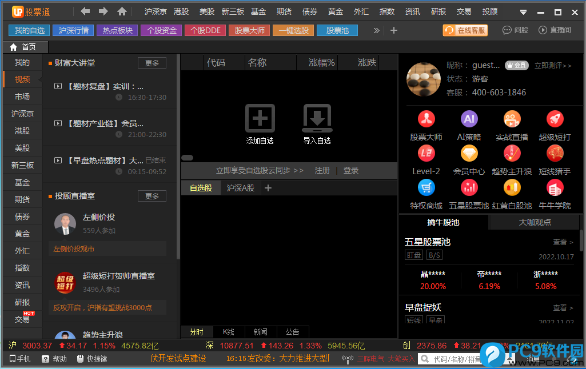This screenshot has width=586, height=369.
Task: Return home via the house icon in title bar
Action: (122, 11)
